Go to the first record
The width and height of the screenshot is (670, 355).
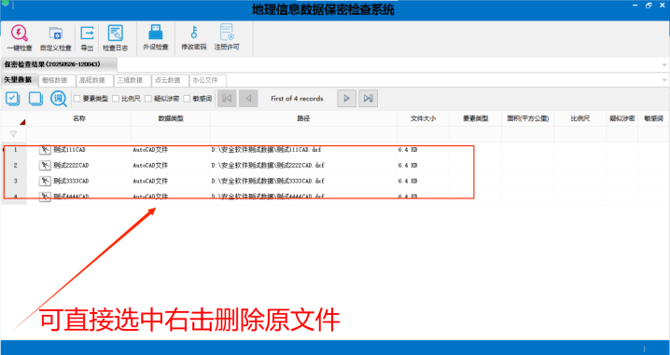coord(227,99)
